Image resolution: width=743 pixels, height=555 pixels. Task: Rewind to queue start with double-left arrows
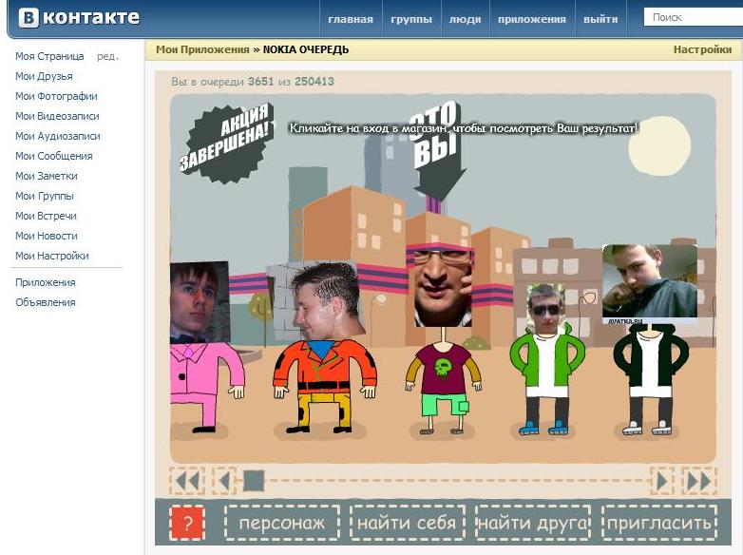click(x=187, y=482)
